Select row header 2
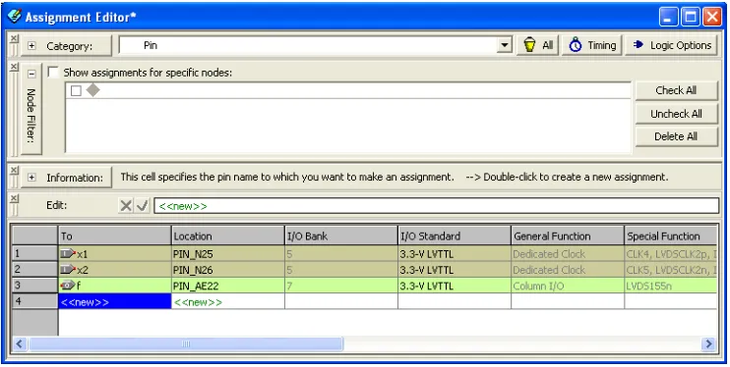The image size is (730, 367). 34,270
